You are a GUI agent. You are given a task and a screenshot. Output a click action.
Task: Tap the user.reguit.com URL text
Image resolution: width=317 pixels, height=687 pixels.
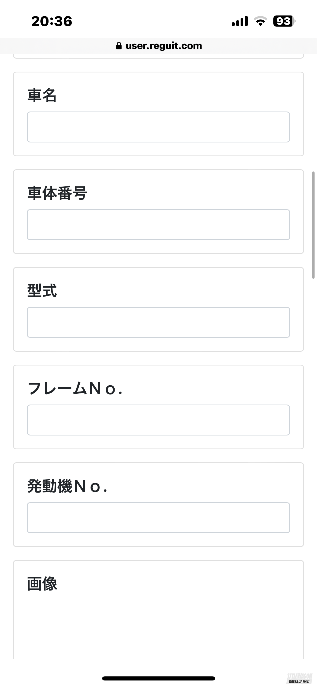(164, 46)
